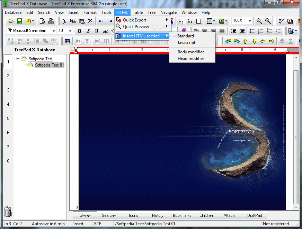
Task: Click the yellow-cyan forward history arrow icon
Action: tap(237, 41)
